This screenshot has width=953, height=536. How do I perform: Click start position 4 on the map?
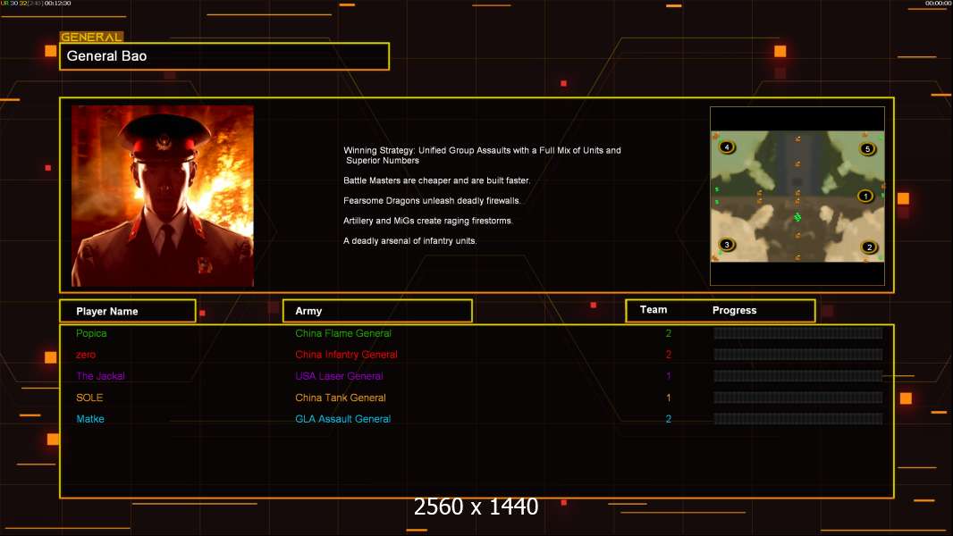click(x=726, y=147)
